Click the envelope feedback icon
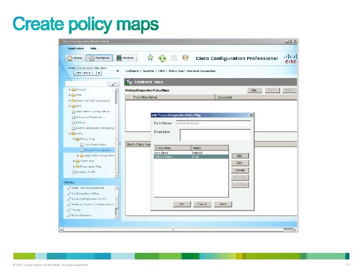Viewport: 363px width, 272px height. click(x=174, y=57)
